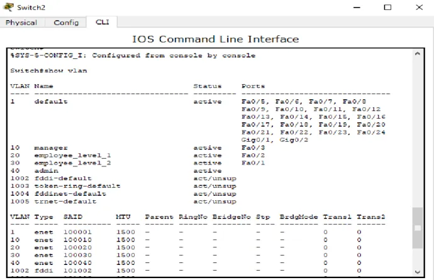Click the 'fddinet-default' VLAN entry
The height and width of the screenshot is (280, 434).
(70, 194)
